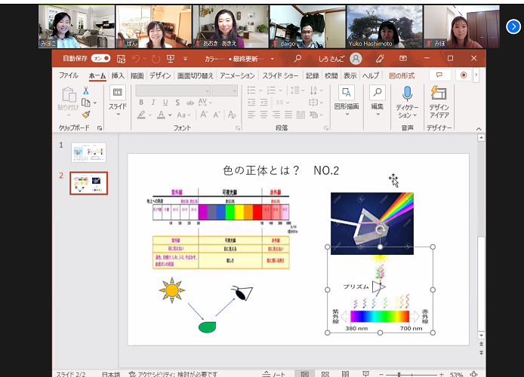
Task: Switch to the 画面切り替え tab
Action: pyautogui.click(x=195, y=75)
